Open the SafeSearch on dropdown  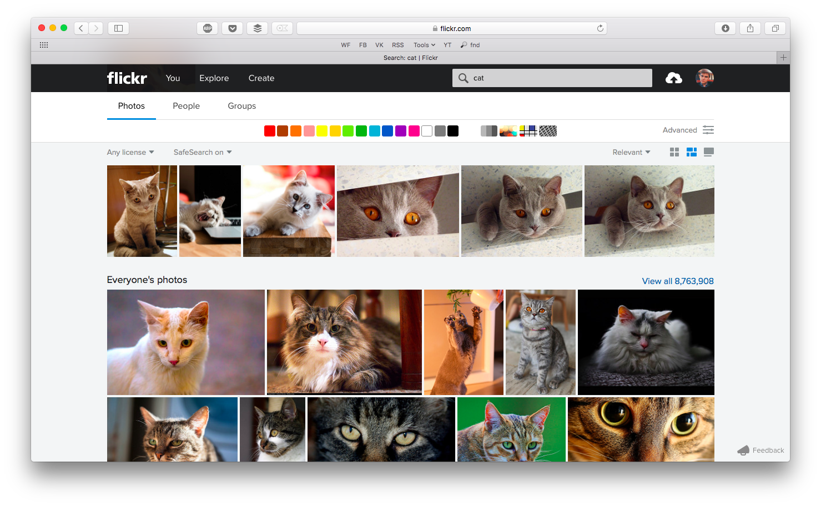pyautogui.click(x=202, y=152)
